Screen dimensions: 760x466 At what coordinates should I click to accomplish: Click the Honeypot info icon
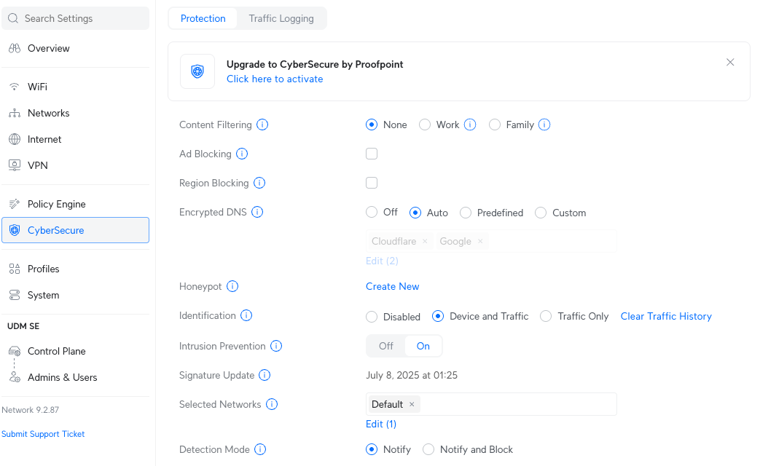click(232, 286)
